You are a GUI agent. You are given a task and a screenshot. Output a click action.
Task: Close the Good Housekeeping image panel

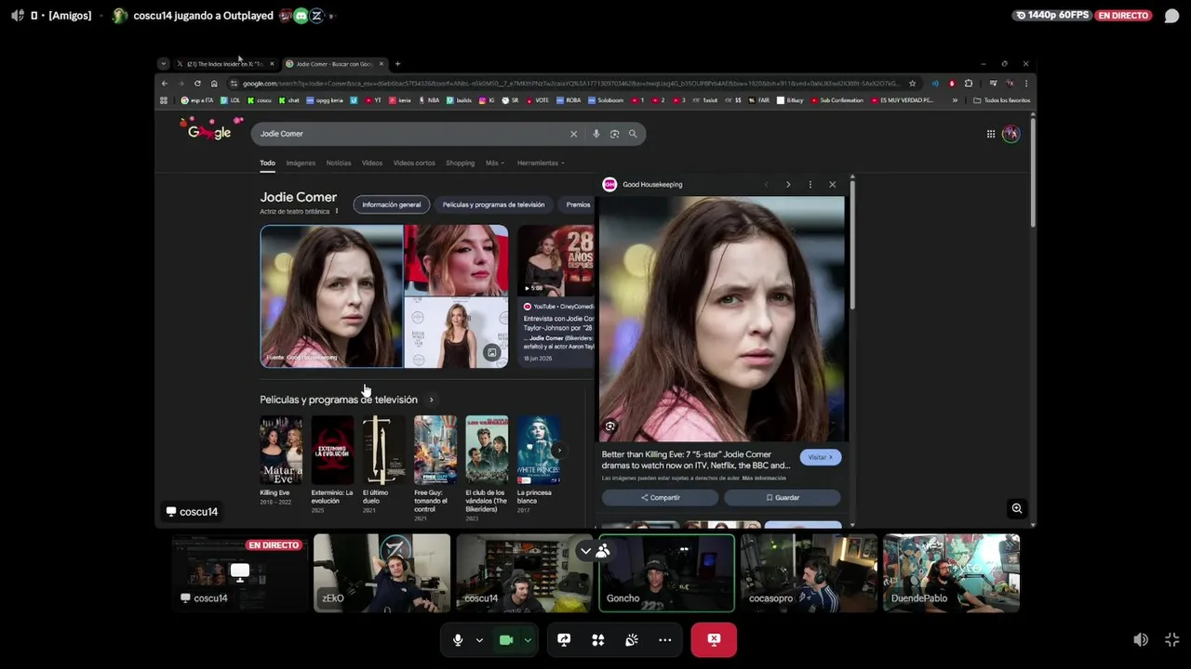coord(832,184)
